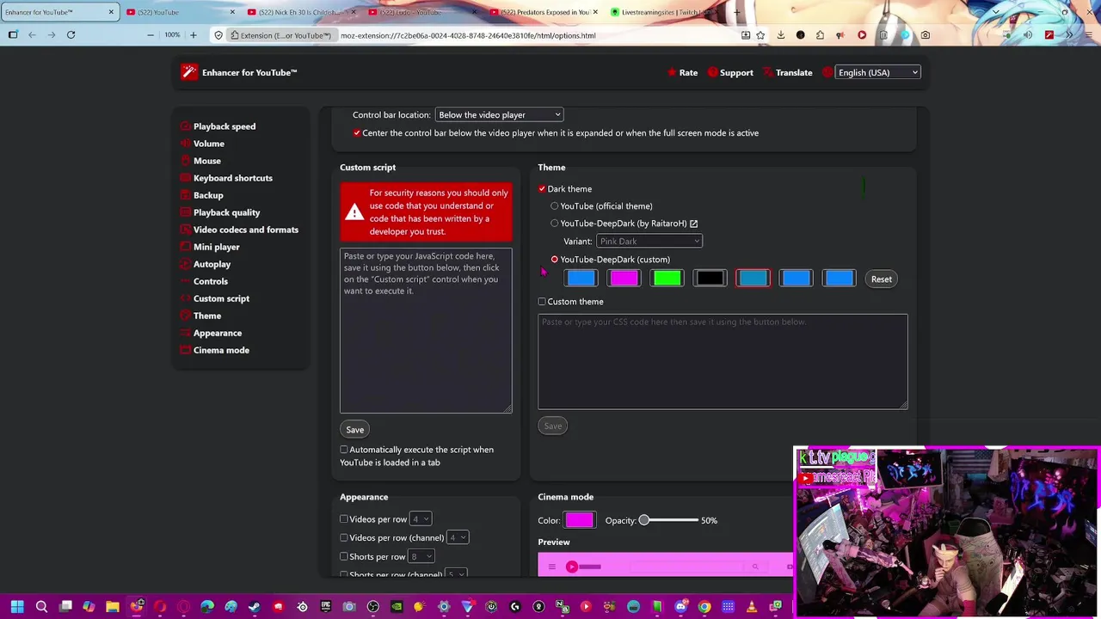Click the Enhancer for YouTube wand logo
Viewport: 1101px width, 619px height.
[x=189, y=72]
